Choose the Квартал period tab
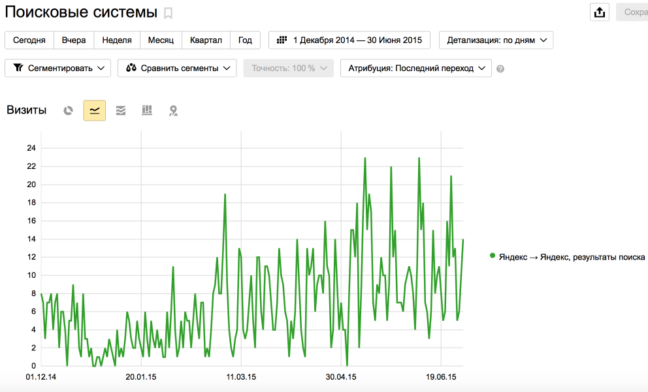The image size is (648, 392). point(206,40)
